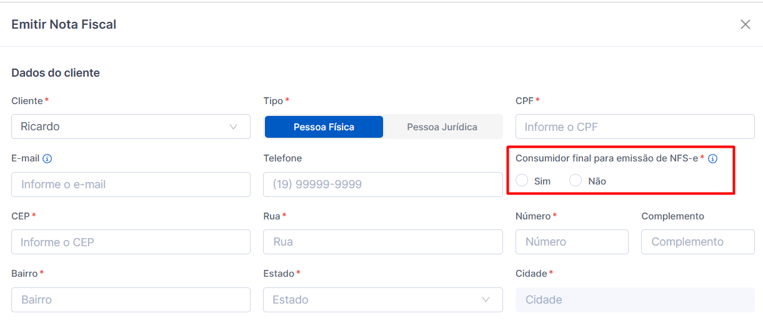Click the chevron arrow in the Estado box
The image size is (763, 326).
click(x=486, y=300)
